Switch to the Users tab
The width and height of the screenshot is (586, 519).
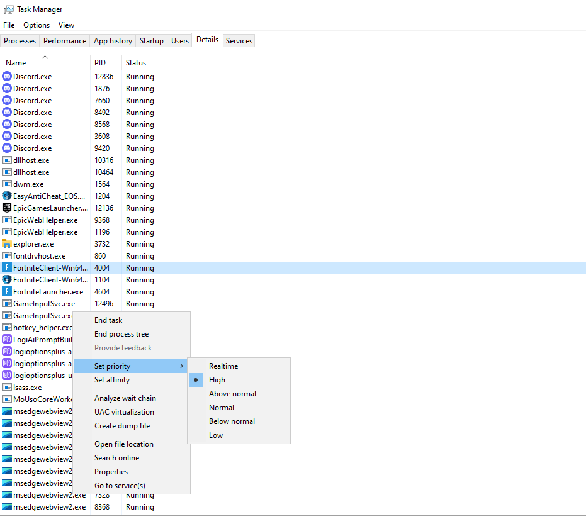coord(180,41)
